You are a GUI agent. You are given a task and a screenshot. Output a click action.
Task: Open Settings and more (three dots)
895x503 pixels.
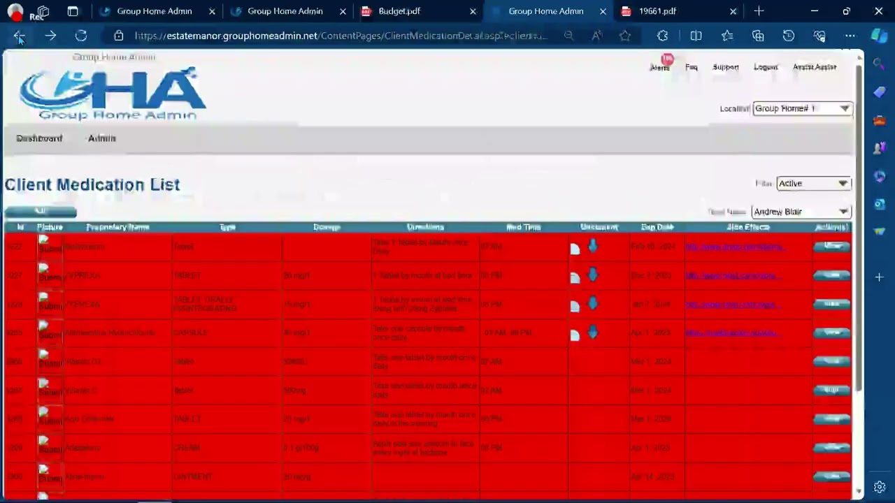(x=850, y=36)
